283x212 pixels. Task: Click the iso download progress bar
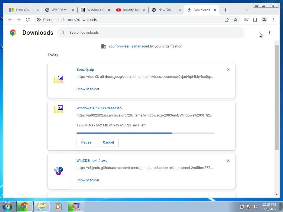tap(145, 133)
